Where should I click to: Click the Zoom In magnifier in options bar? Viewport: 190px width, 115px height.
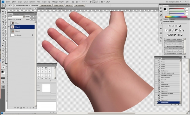(9, 5)
